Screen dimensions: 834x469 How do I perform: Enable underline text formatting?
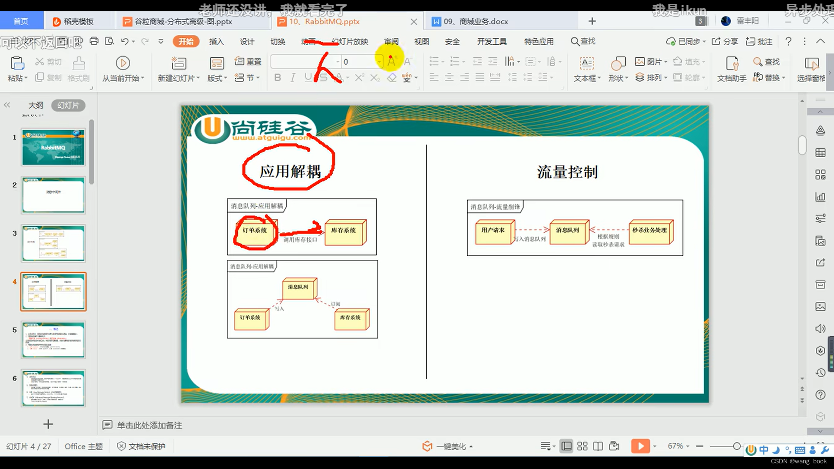point(308,77)
